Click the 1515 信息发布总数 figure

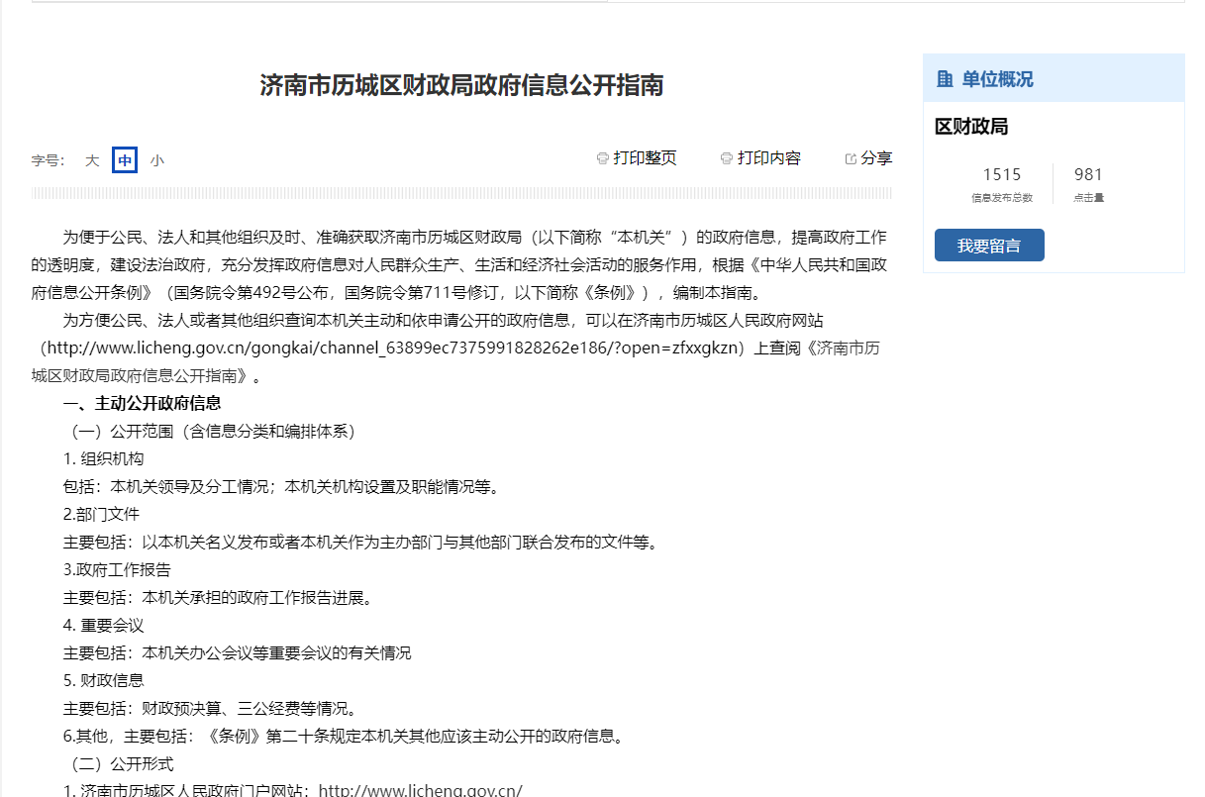coord(1001,175)
